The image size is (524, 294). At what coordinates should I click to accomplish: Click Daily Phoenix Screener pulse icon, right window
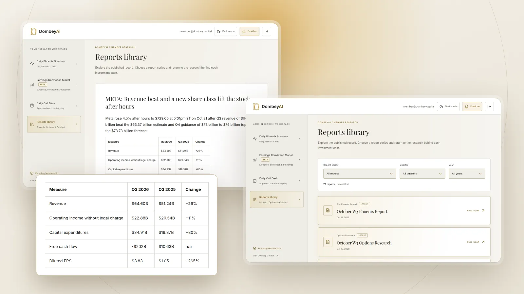pyautogui.click(x=255, y=139)
